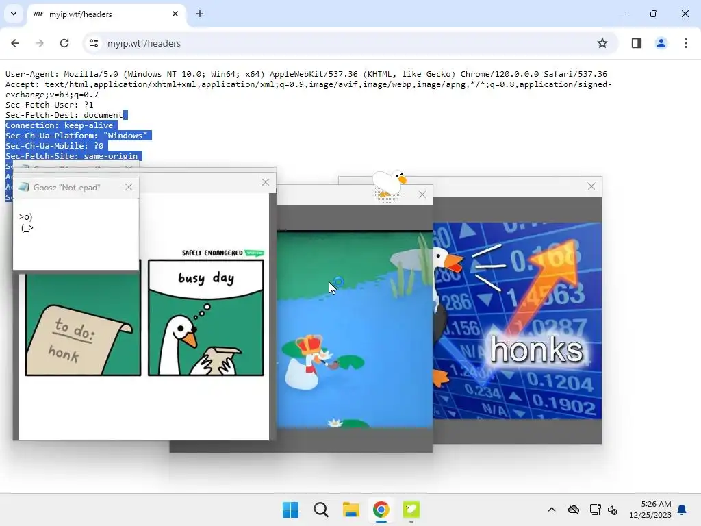Click the muted volume tray icon

613,510
